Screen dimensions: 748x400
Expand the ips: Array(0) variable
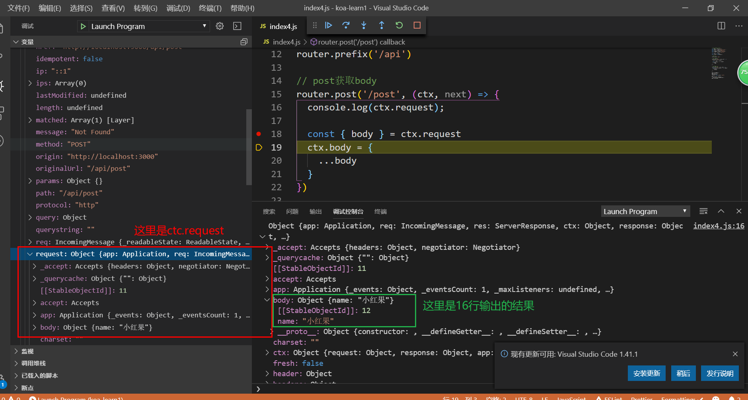(x=30, y=83)
